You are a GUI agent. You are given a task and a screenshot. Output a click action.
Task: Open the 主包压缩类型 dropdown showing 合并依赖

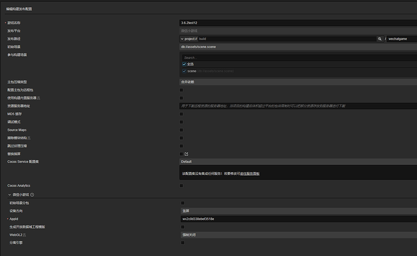[298, 82]
